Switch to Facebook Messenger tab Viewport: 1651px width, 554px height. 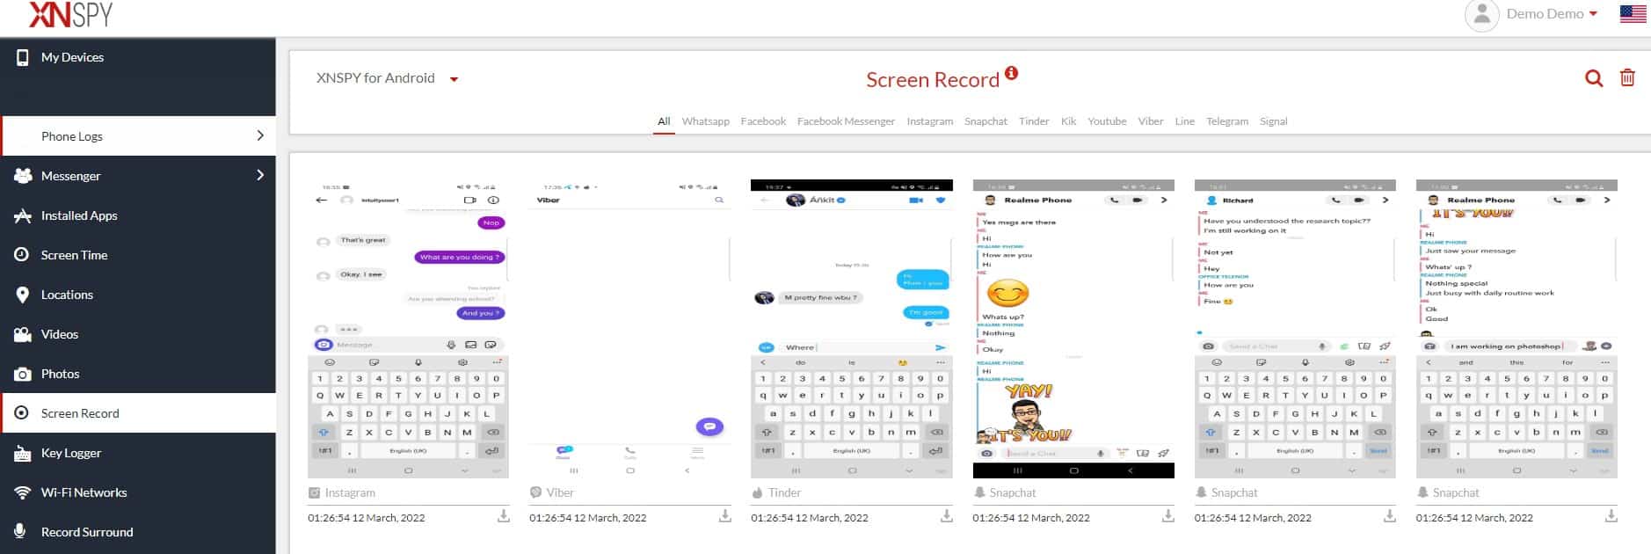point(846,121)
